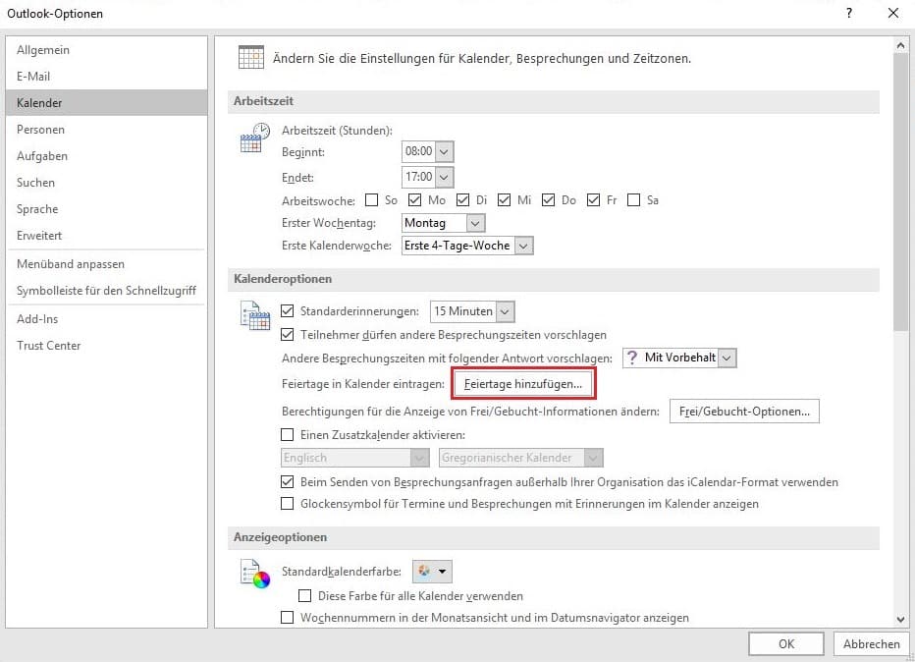Image resolution: width=915 pixels, height=662 pixels.
Task: Open the Suchen options category
Action: point(107,182)
